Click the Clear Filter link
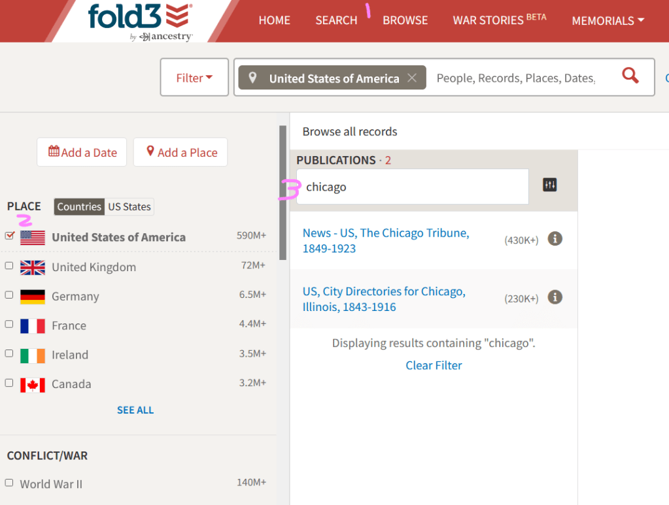Image resolution: width=669 pixels, height=505 pixels. (x=434, y=365)
